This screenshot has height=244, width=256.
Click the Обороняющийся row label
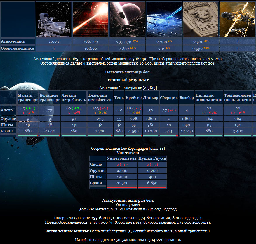[18, 48]
